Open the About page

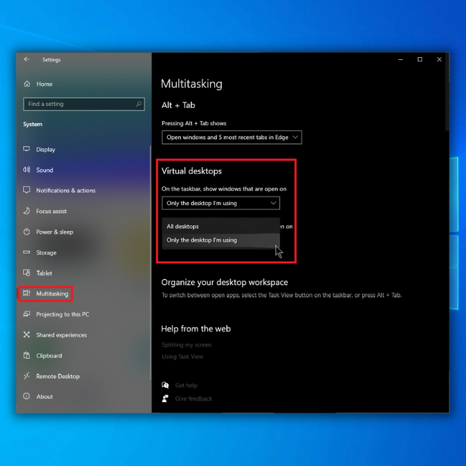coord(45,397)
